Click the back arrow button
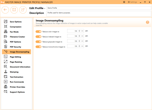This screenshot has width=152, height=110. click(5, 10)
